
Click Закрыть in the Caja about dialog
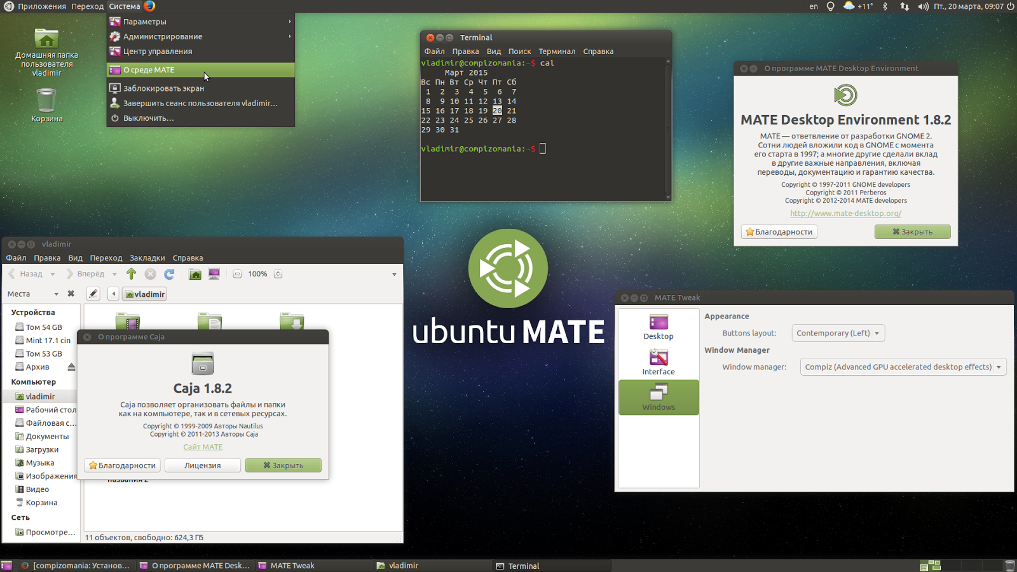[x=283, y=466]
